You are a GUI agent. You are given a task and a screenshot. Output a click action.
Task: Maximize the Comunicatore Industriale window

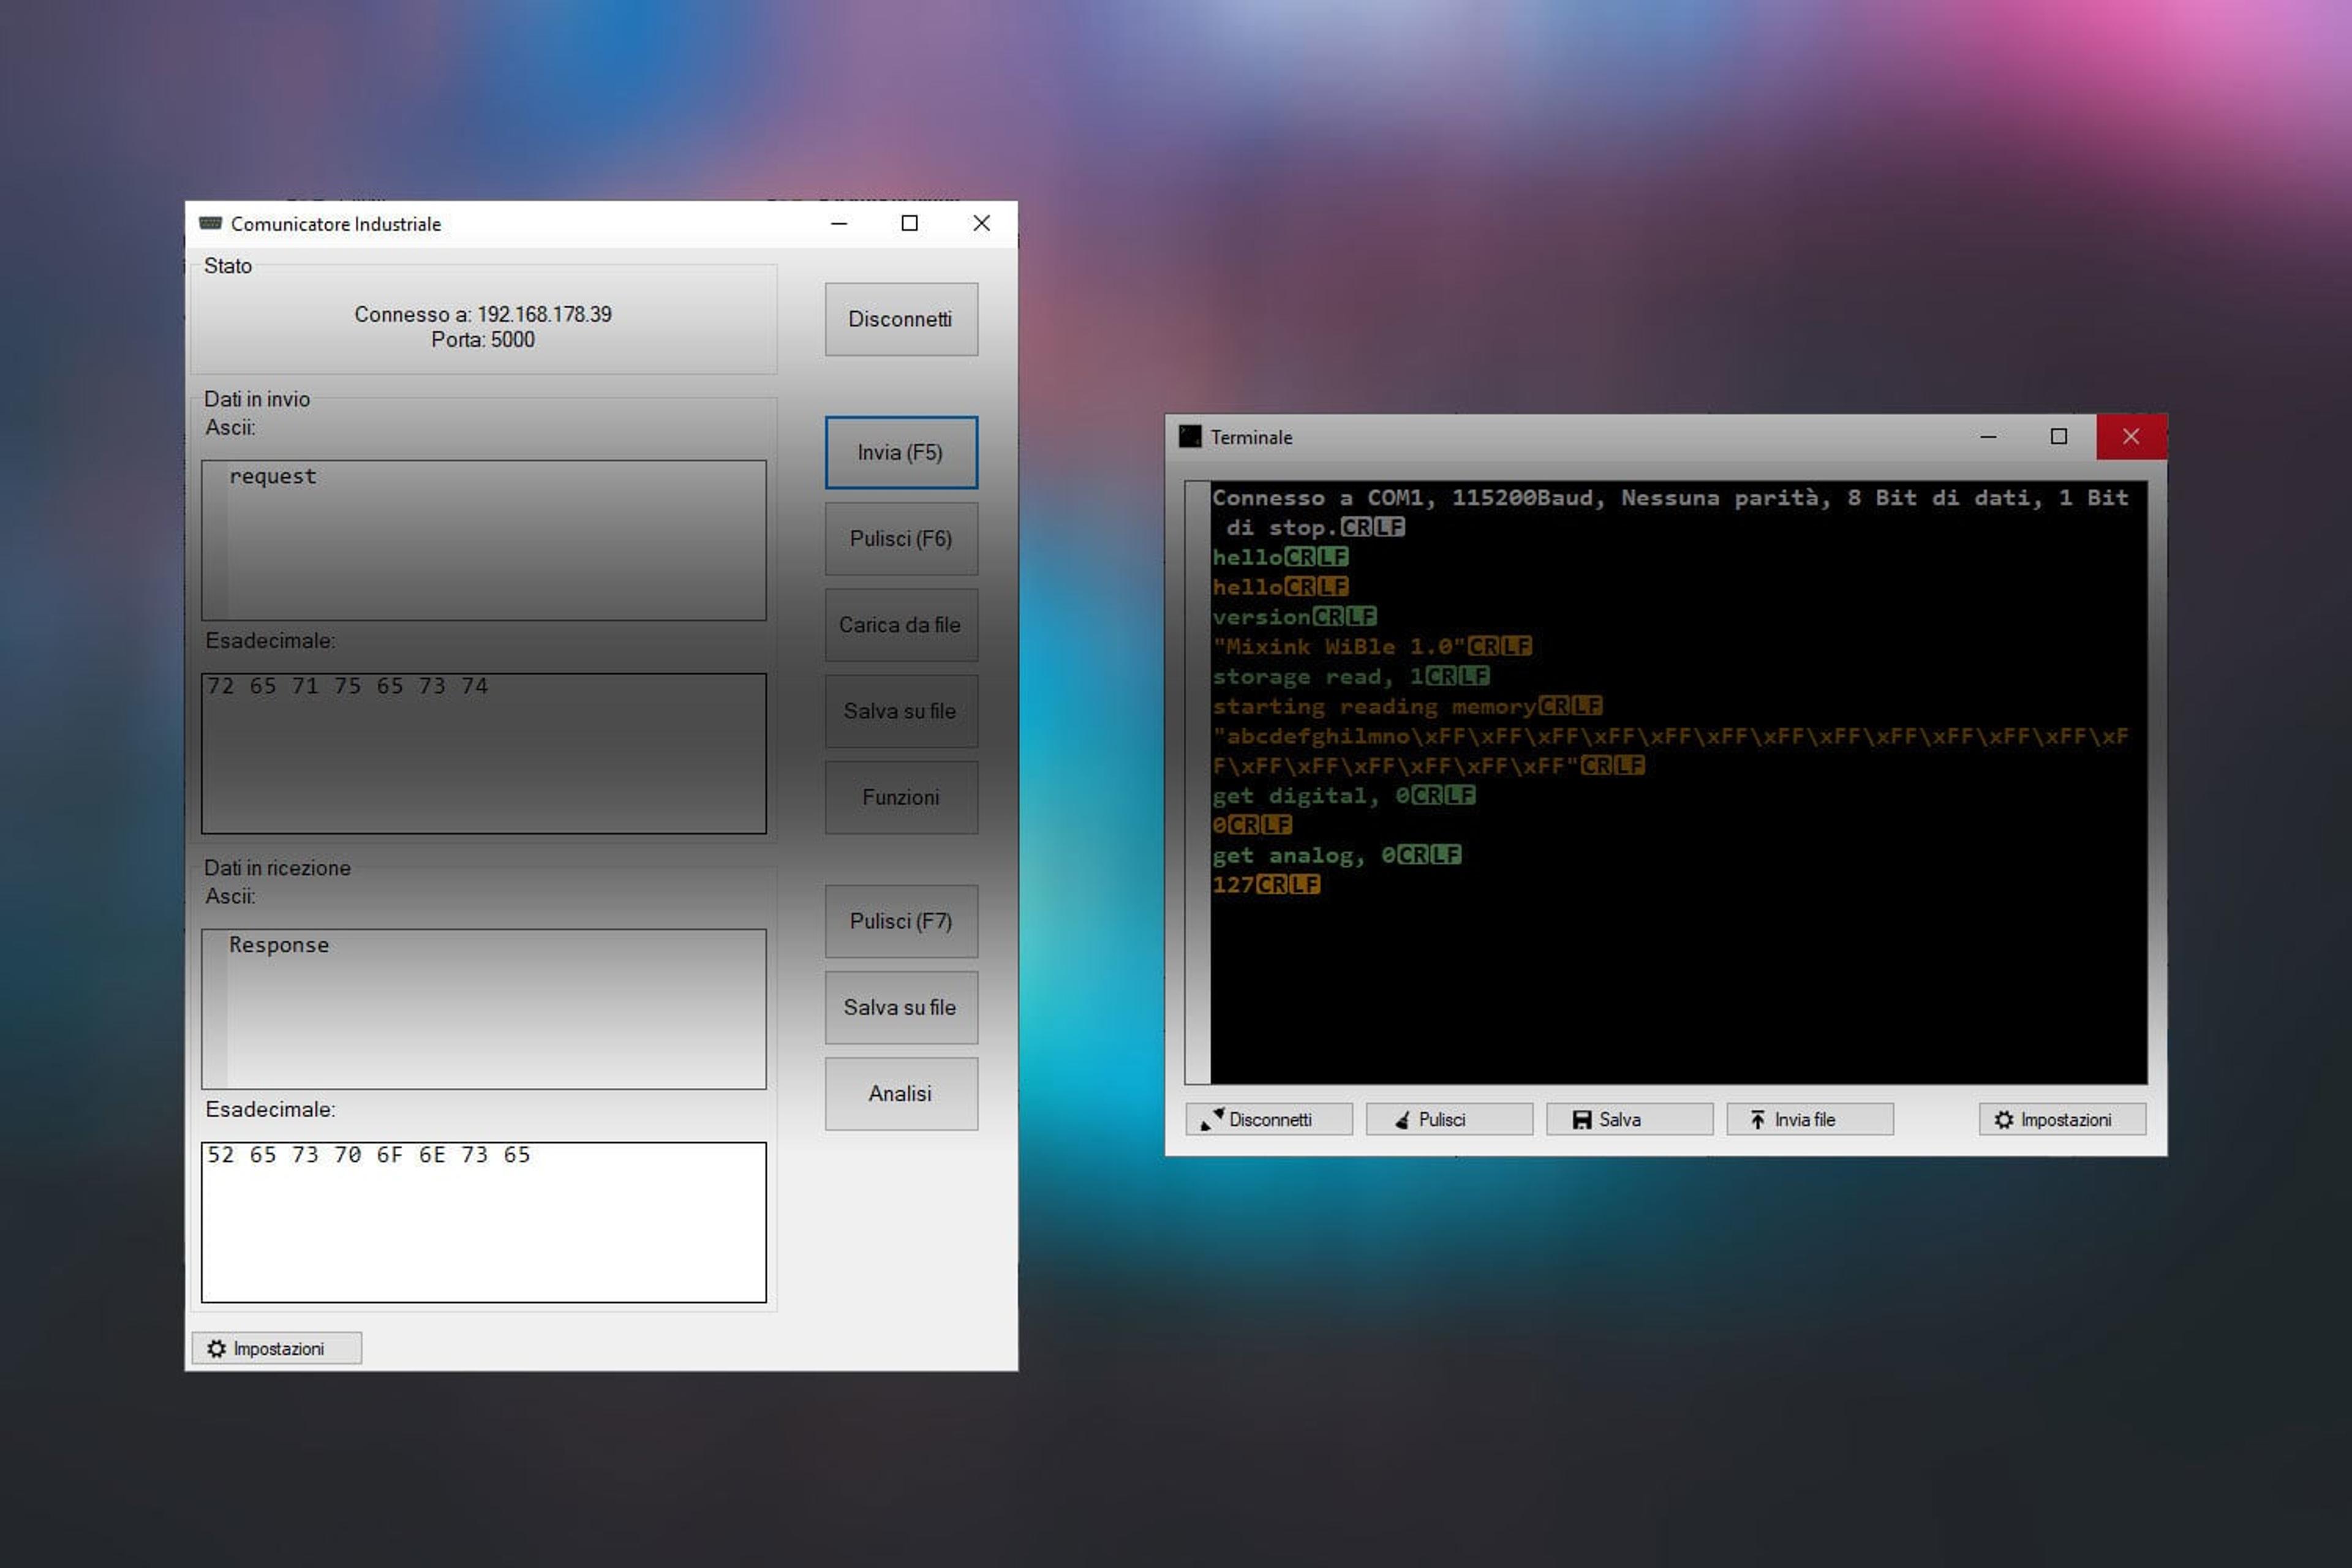[x=909, y=223]
